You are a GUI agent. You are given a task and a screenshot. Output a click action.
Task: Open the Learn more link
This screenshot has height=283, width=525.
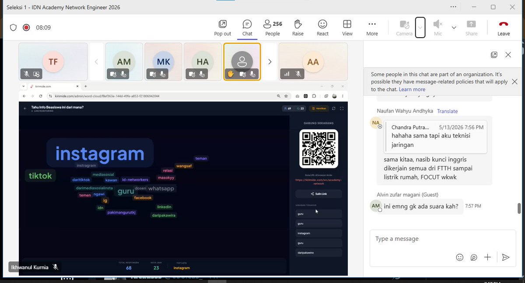tap(412, 89)
